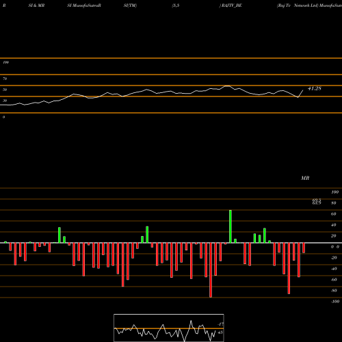Image resolution: width=342 pixels, height=342 pixels.
Task: Click the tallest green MR histogram bar
Action: [231, 226]
